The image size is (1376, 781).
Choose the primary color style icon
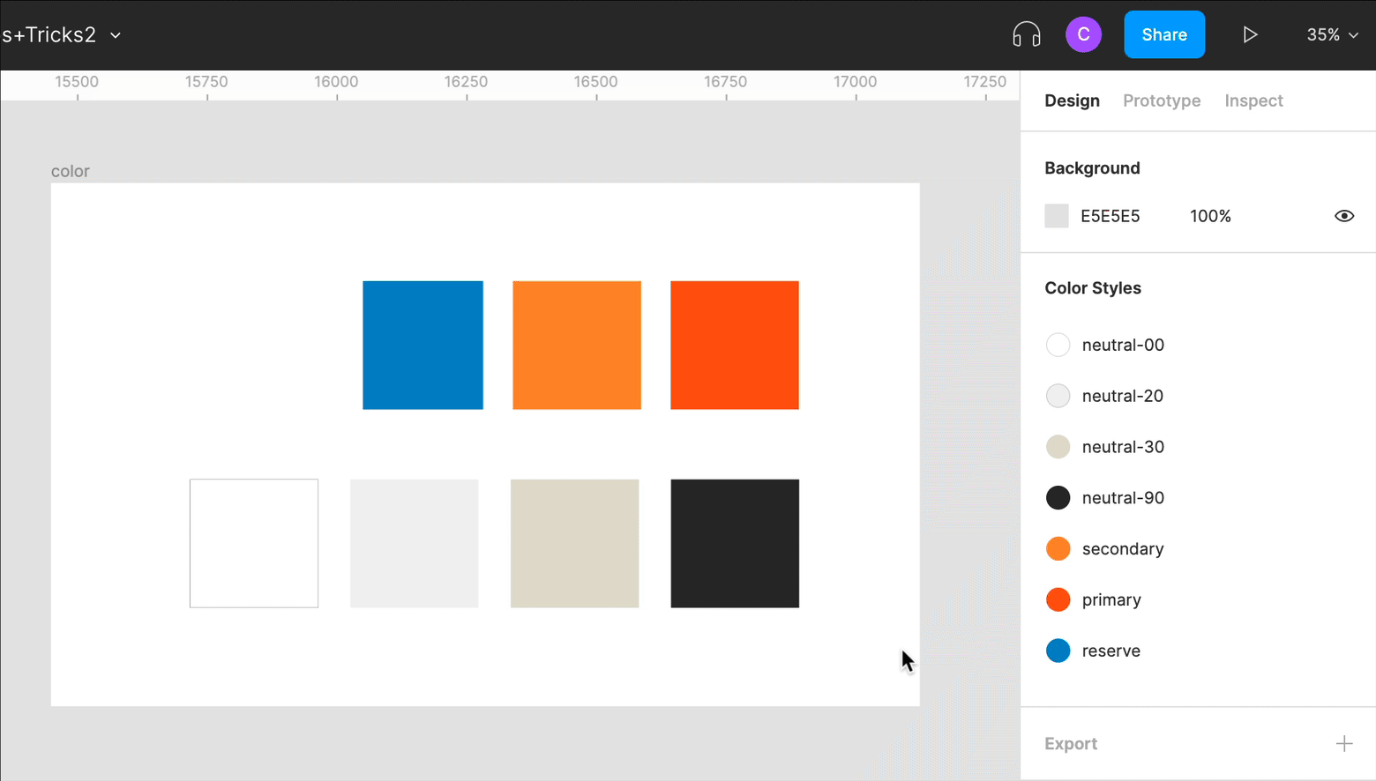pyautogui.click(x=1058, y=600)
